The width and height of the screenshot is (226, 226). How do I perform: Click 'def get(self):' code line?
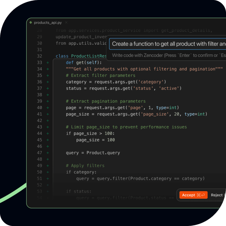[84, 63]
